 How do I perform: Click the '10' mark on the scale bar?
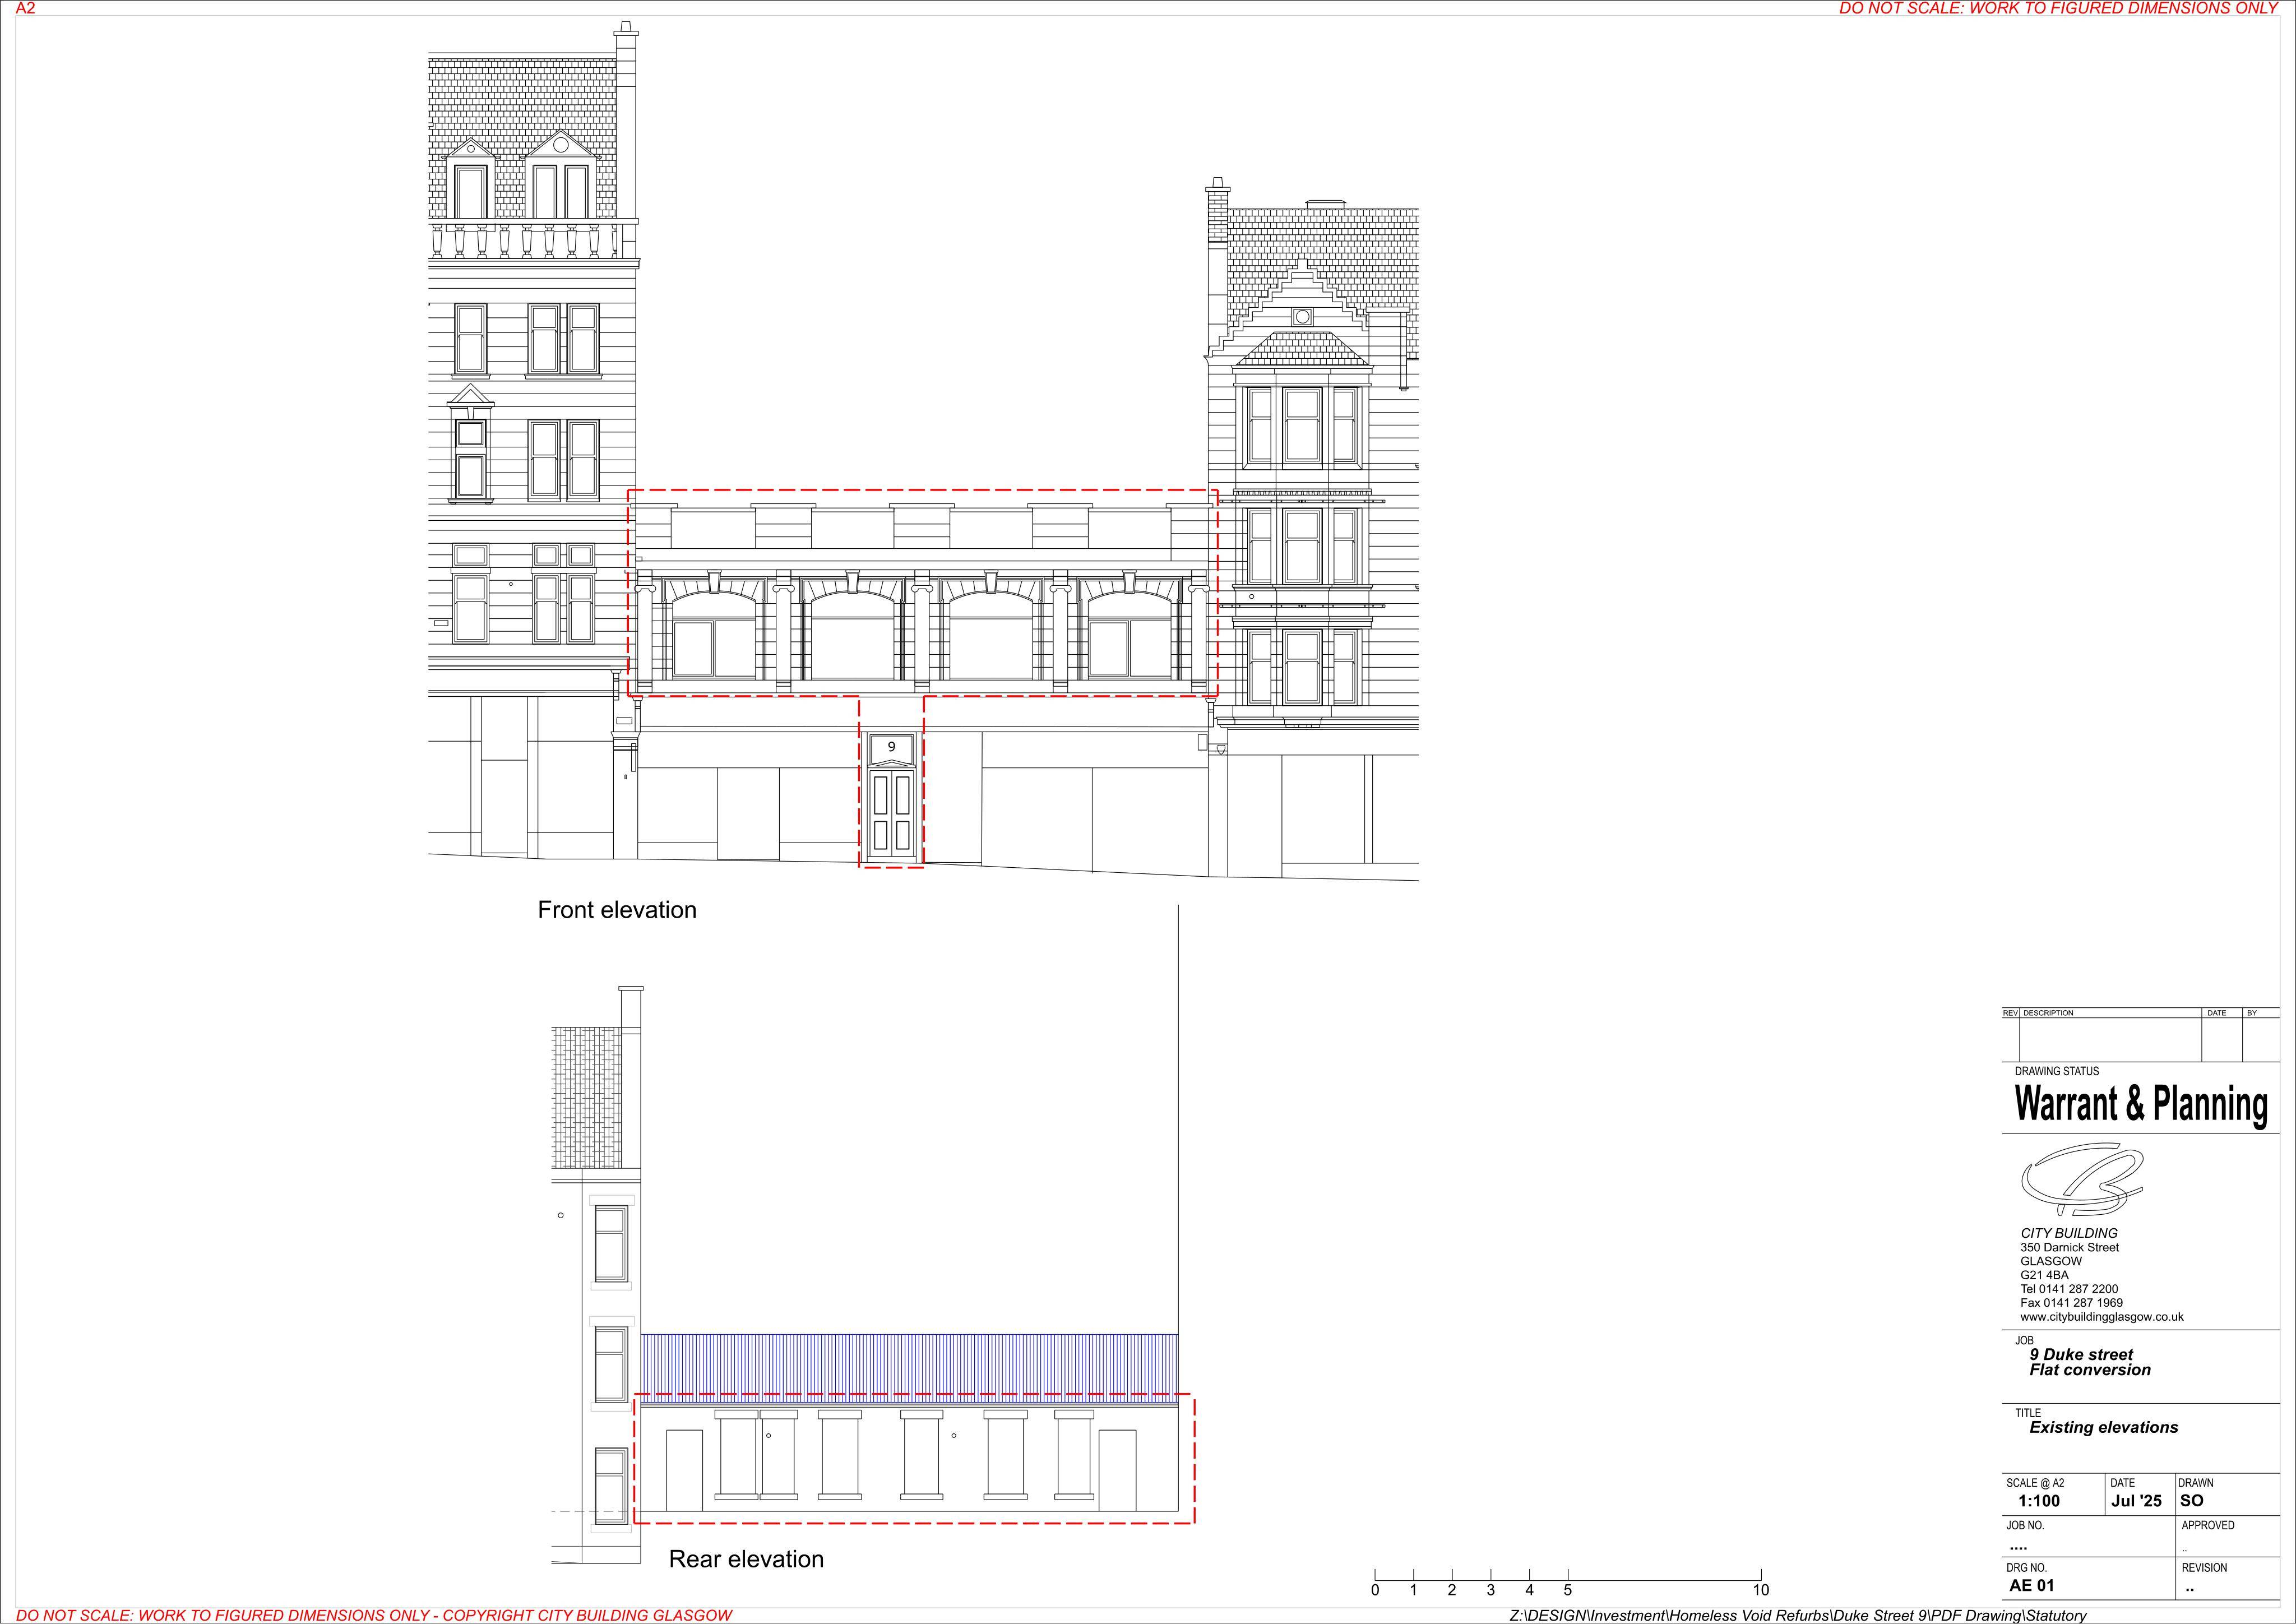click(x=1761, y=1590)
